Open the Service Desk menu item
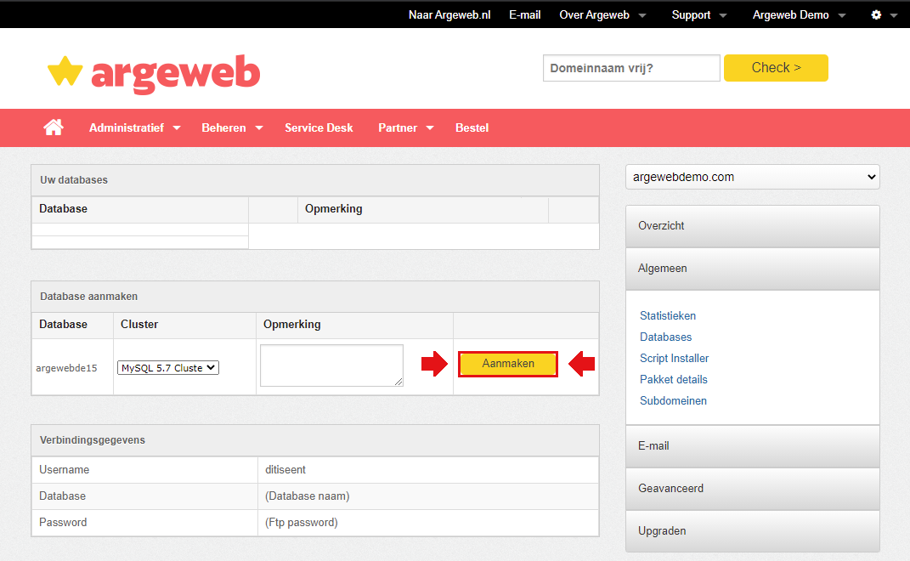Screen dimensions: 910x561 pyautogui.click(x=319, y=127)
